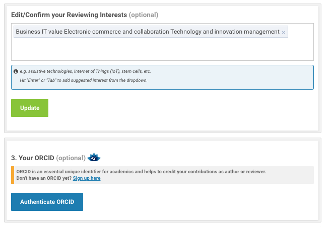Viewport: 334px width, 227px height.
Task: Open the Sign up here link
Action: coord(87,178)
